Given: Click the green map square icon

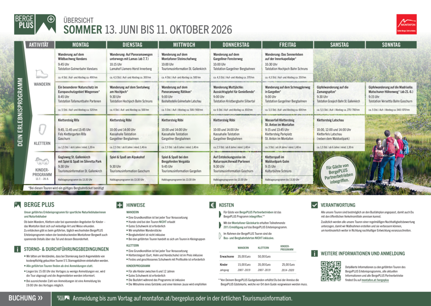Looking at the screenshot, I should click(x=331, y=271).
